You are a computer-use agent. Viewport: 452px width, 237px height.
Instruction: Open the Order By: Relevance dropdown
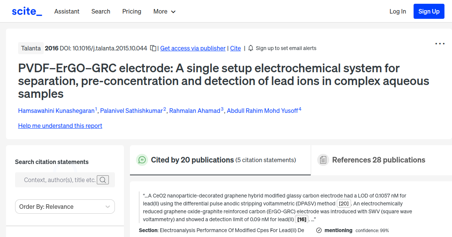point(65,207)
